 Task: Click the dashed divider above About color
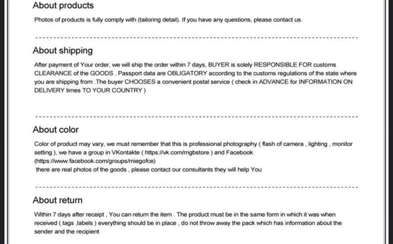197,117
